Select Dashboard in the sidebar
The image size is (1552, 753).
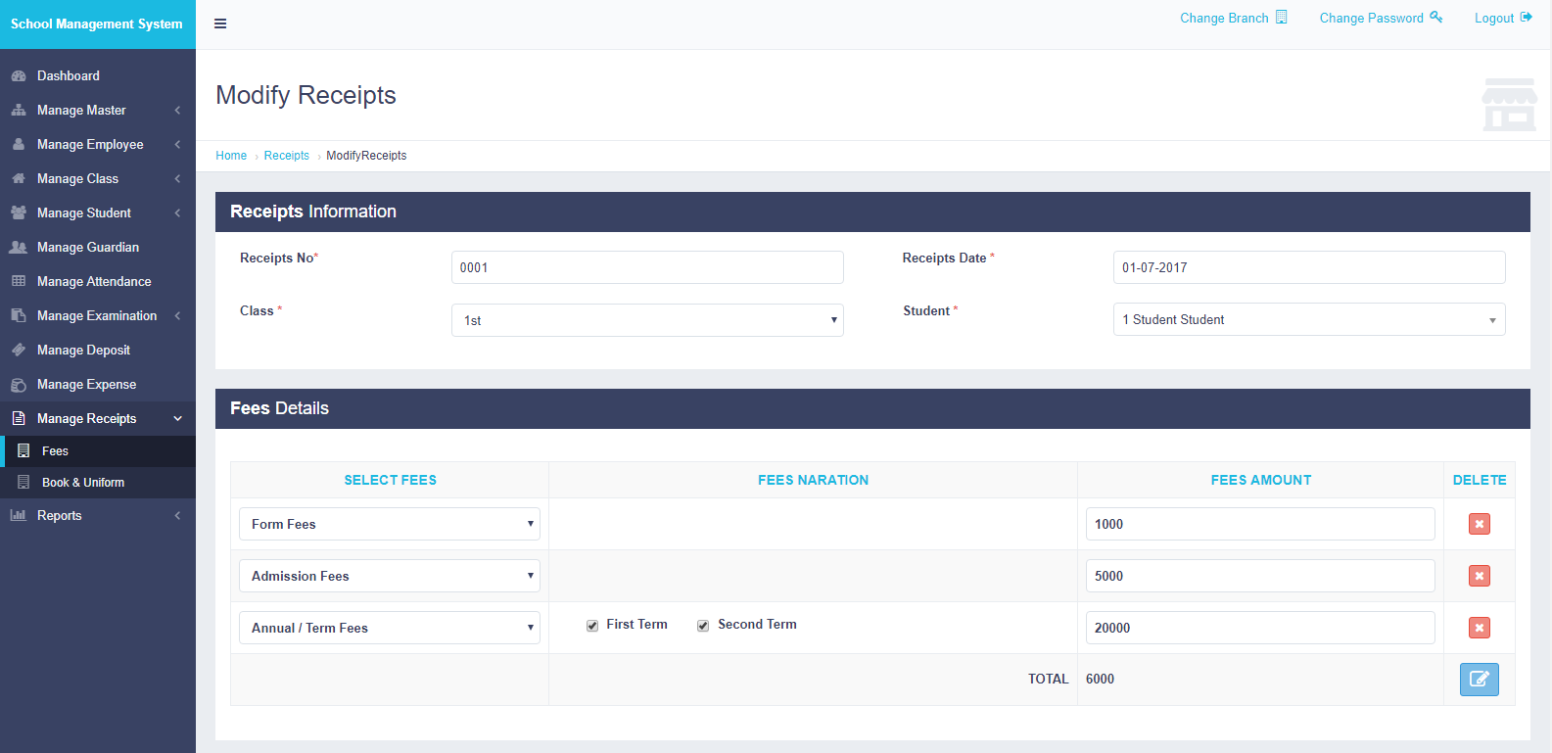(x=69, y=76)
